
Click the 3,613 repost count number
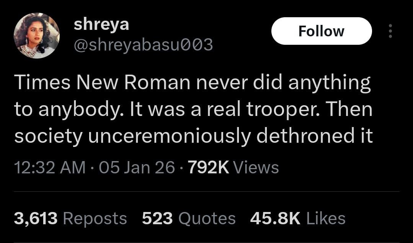pos(36,219)
